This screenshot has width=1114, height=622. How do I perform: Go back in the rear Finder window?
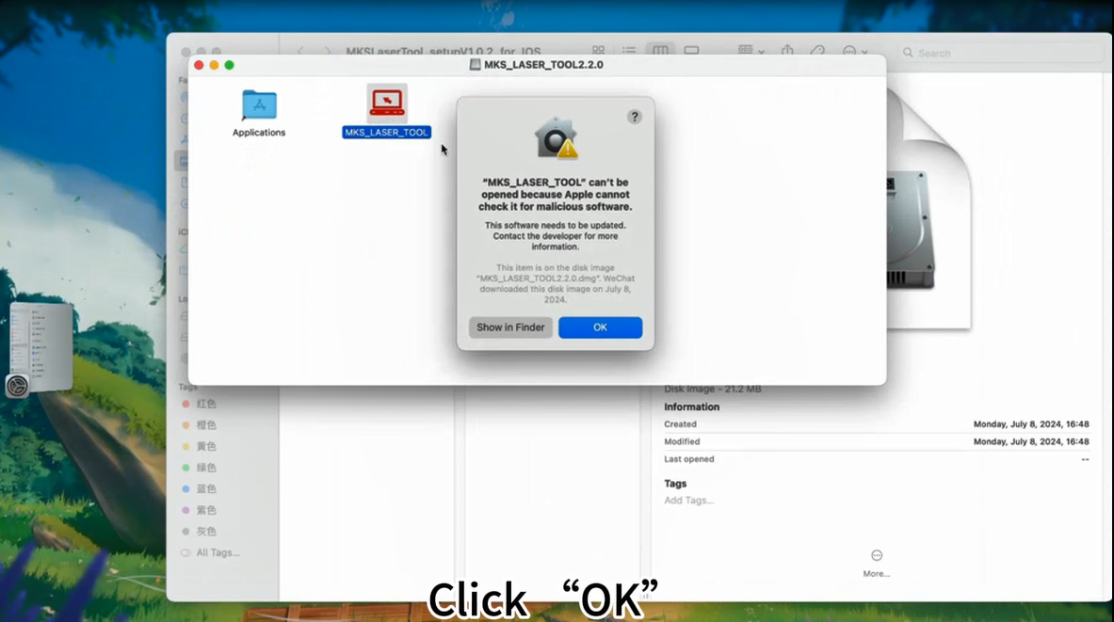pyautogui.click(x=300, y=51)
